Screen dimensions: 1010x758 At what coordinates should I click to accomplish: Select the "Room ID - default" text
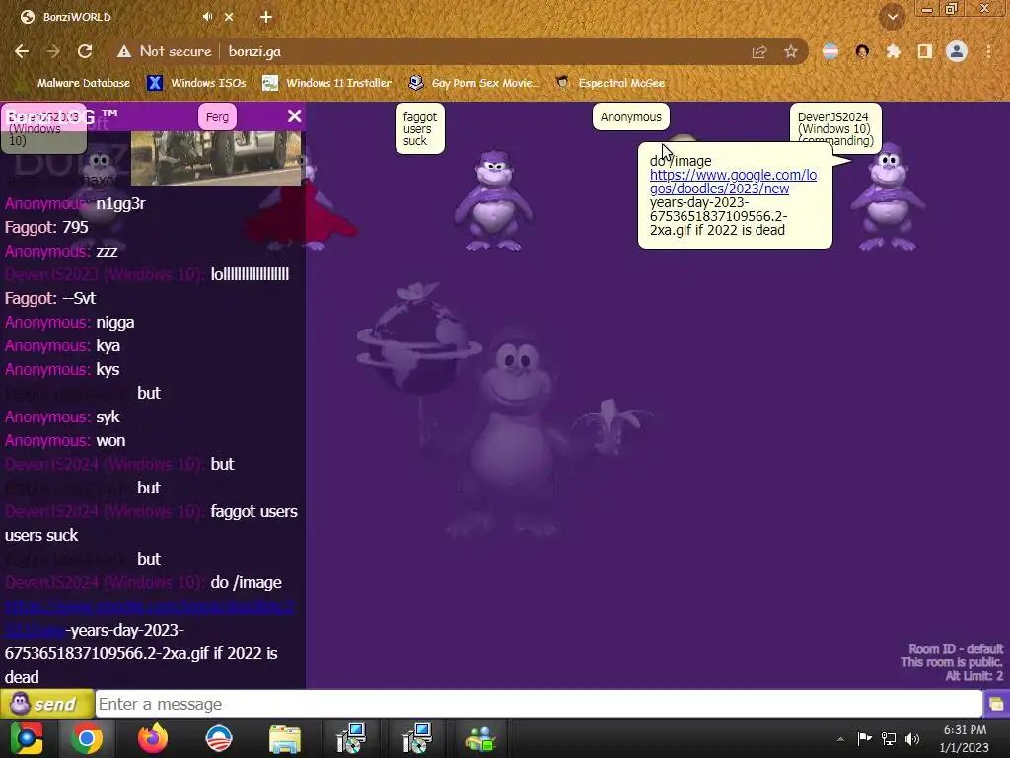pos(956,649)
